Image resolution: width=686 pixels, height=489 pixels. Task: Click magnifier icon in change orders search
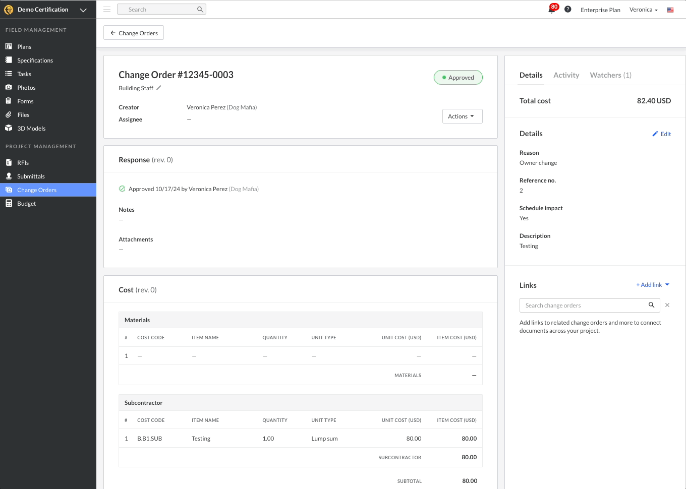tap(651, 305)
